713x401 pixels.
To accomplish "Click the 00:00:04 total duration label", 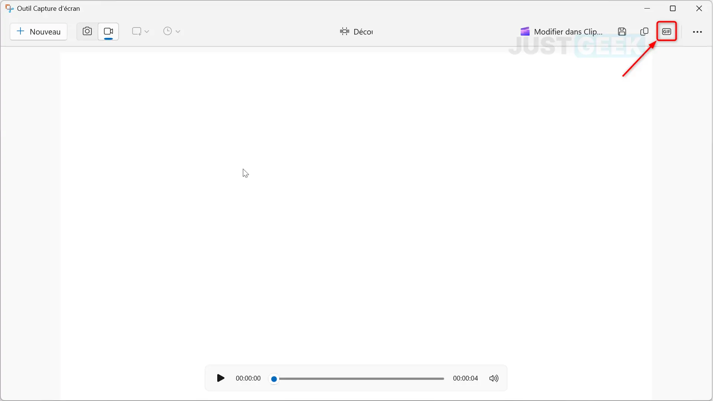I will pos(465,378).
